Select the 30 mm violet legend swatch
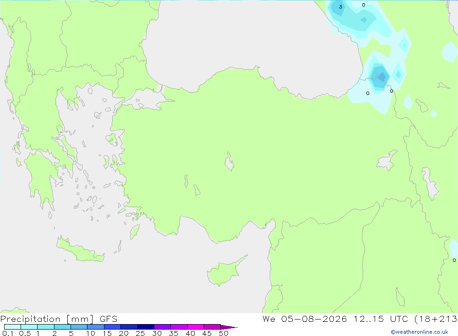Screen dimensions: 458x336 click(162, 327)
